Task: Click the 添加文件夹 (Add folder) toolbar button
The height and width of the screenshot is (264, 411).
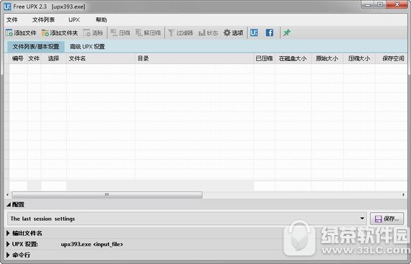Action: [60, 32]
